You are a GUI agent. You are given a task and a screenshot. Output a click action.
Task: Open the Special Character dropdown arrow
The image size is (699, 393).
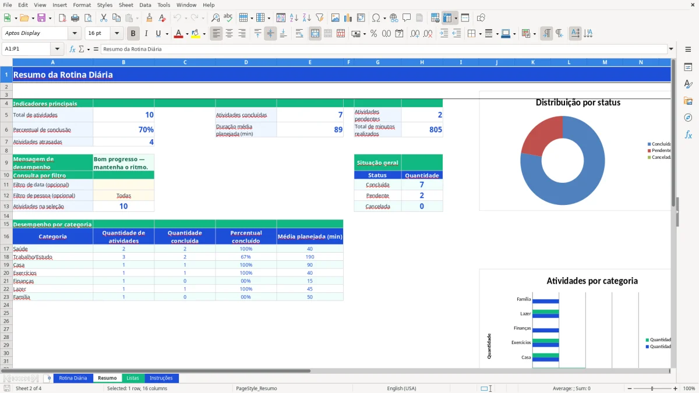(384, 18)
